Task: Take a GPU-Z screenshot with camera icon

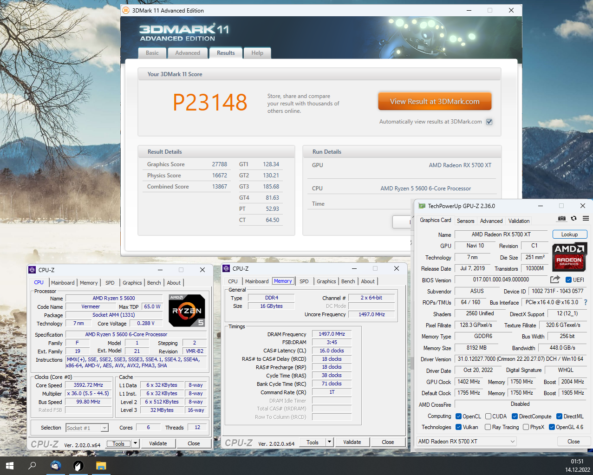Action: 562,218
